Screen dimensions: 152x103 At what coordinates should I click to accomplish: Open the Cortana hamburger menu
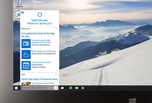pos(22,13)
